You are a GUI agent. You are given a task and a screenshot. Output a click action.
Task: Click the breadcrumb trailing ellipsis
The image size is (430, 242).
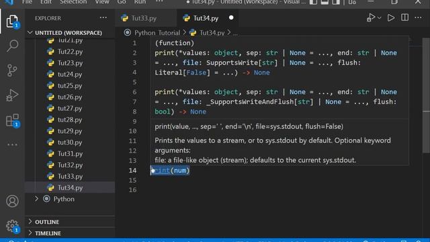click(x=235, y=34)
